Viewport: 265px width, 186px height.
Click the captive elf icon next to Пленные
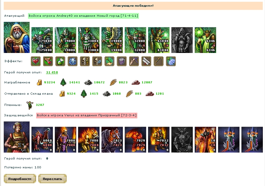[x=30, y=105]
